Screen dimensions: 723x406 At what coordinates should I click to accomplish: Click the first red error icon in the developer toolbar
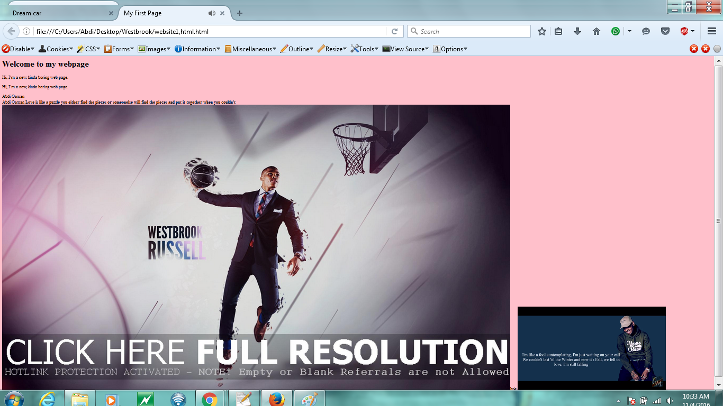tap(694, 49)
